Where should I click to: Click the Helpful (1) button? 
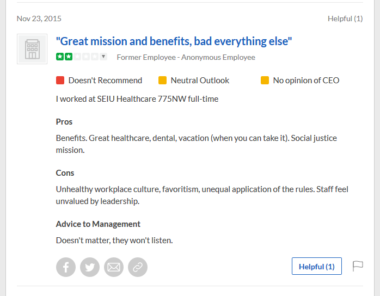click(x=316, y=266)
